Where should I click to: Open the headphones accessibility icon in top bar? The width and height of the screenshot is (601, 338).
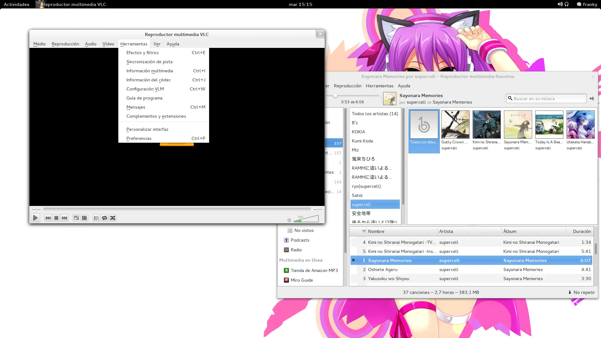(x=567, y=4)
